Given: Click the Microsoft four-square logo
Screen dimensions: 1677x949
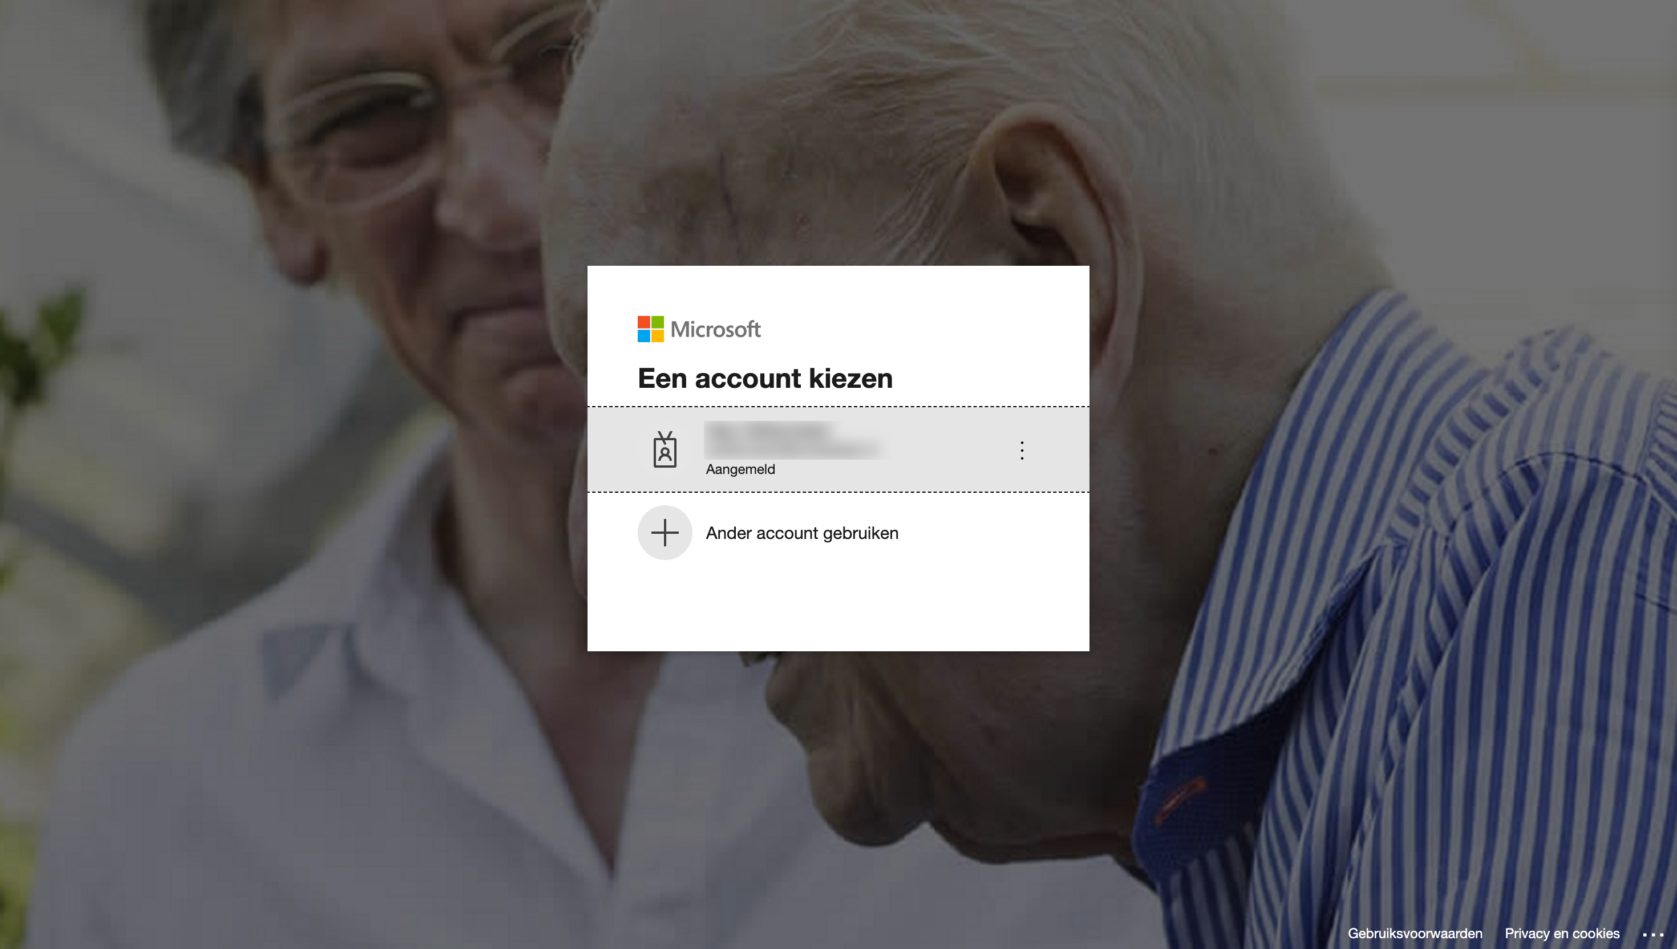Looking at the screenshot, I should tap(650, 329).
